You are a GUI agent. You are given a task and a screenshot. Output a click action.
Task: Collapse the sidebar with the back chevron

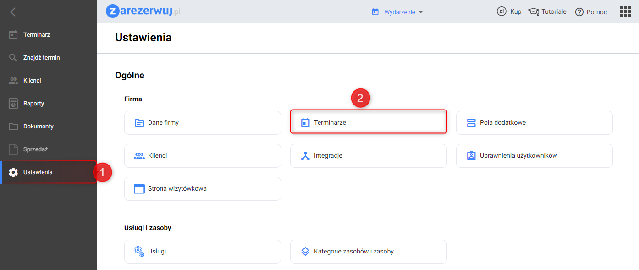[x=13, y=12]
